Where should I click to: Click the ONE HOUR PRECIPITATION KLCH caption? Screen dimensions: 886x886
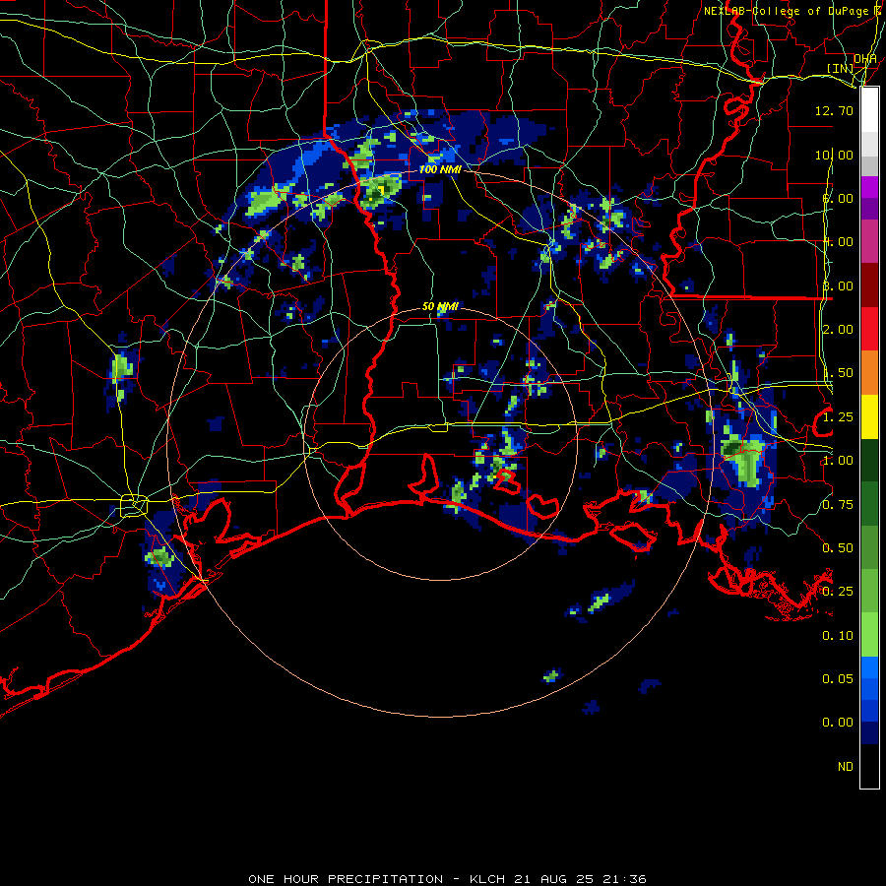tap(447, 879)
